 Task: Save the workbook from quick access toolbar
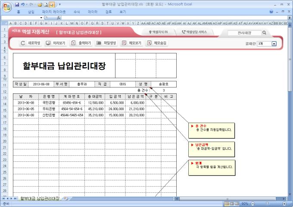pos(17,4)
